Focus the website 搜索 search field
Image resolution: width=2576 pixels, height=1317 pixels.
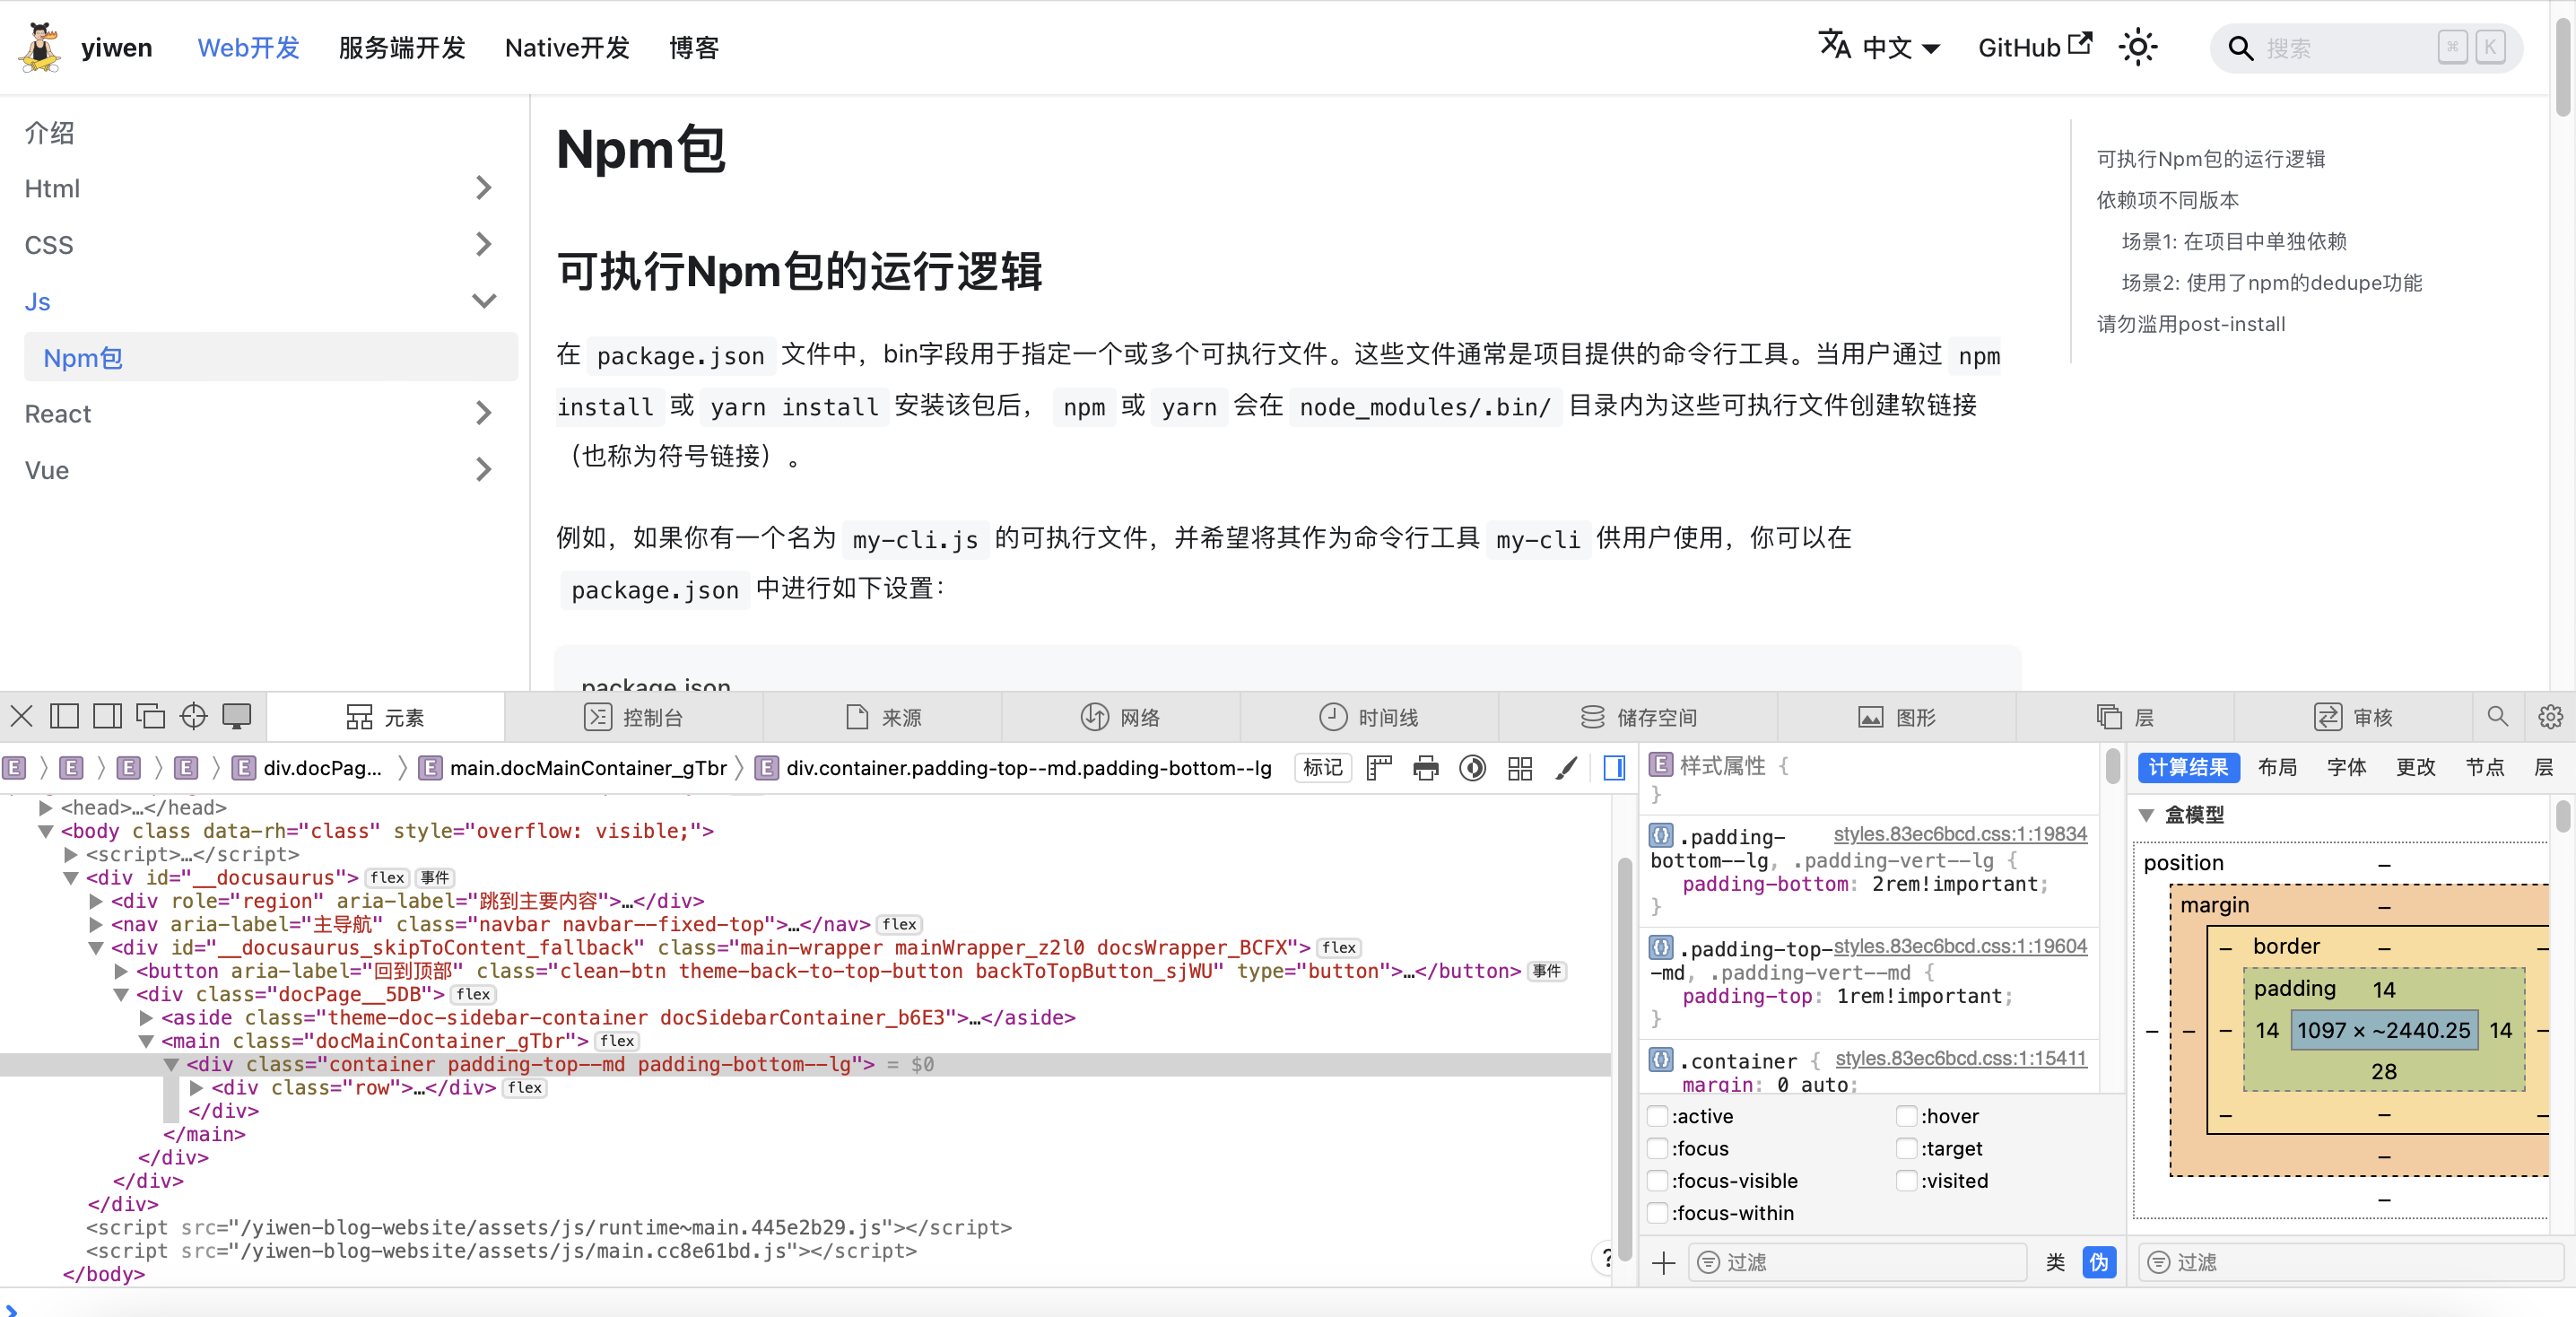click(2367, 48)
